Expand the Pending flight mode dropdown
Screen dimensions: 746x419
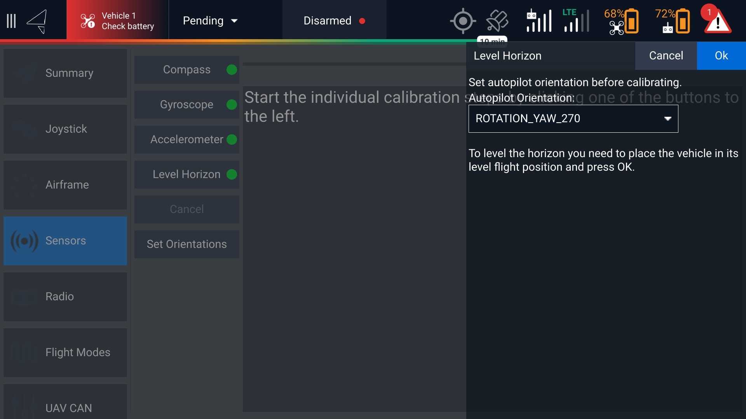point(210,21)
